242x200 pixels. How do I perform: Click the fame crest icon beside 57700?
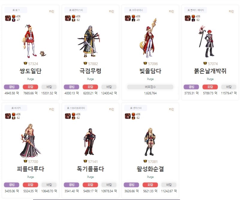point(25,161)
